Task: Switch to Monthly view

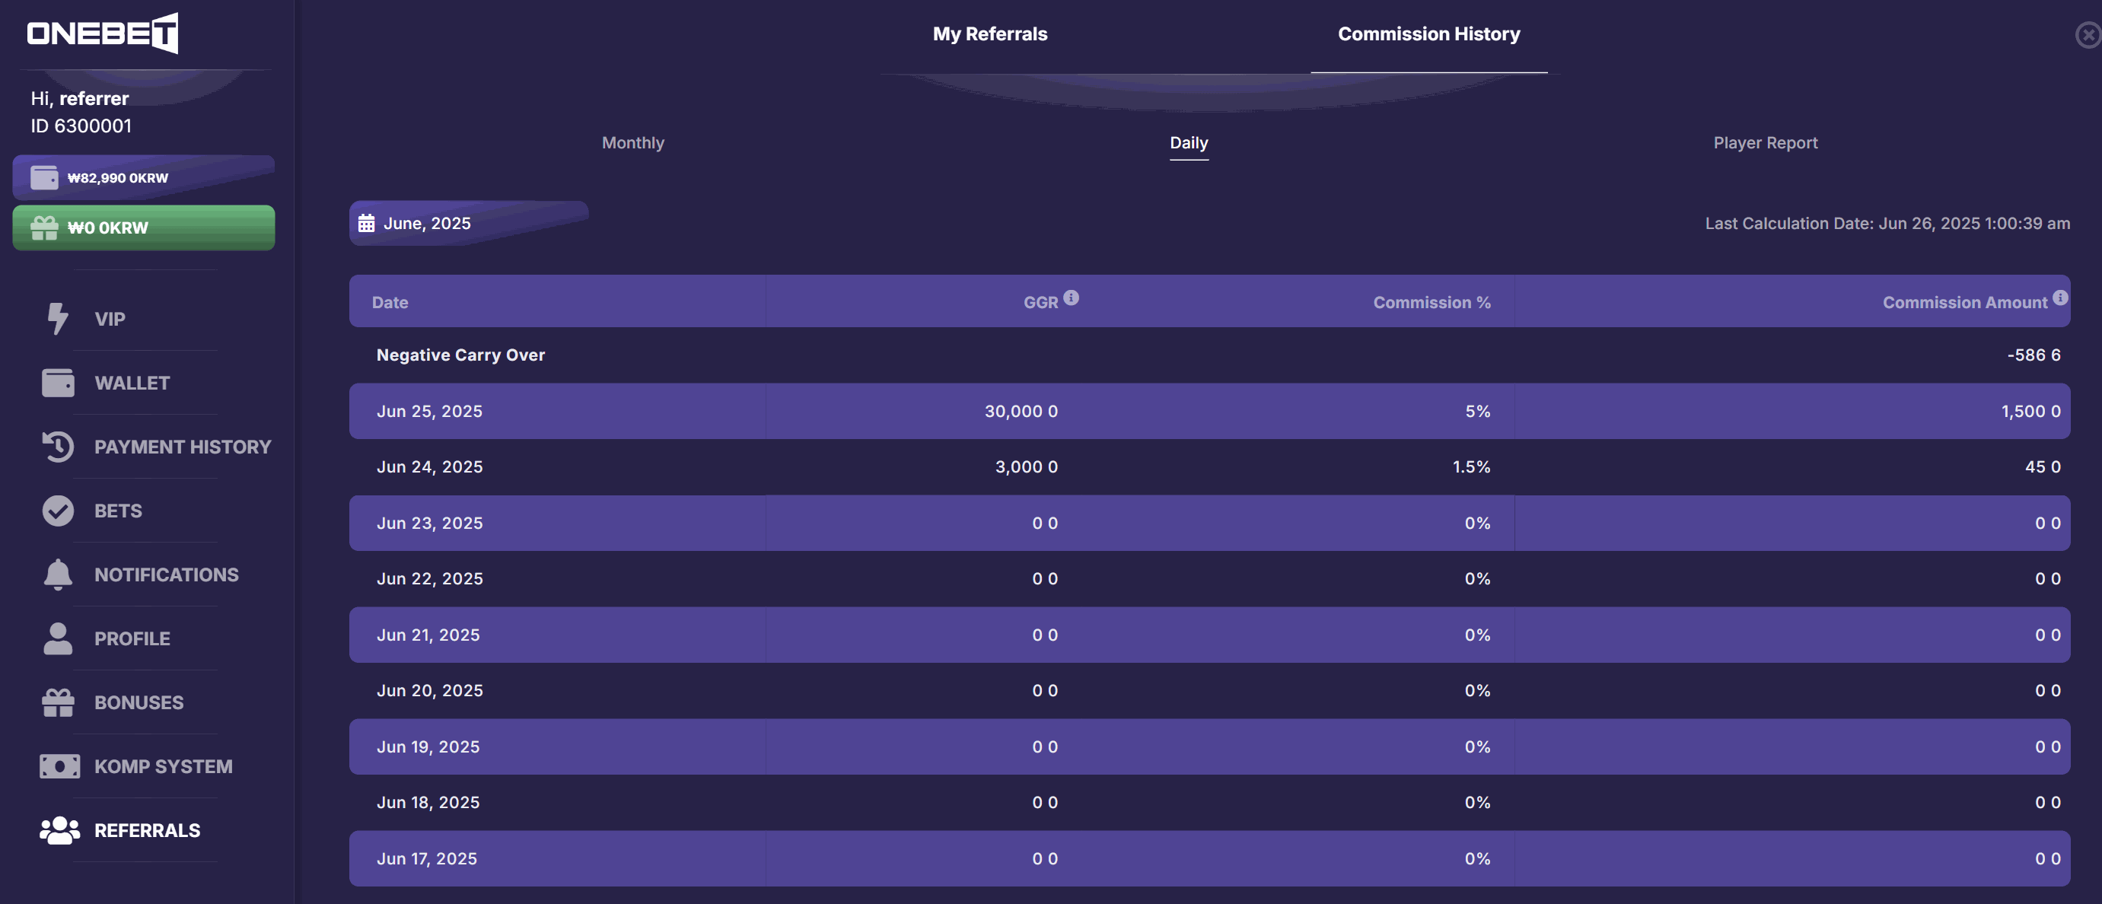Action: click(x=633, y=143)
